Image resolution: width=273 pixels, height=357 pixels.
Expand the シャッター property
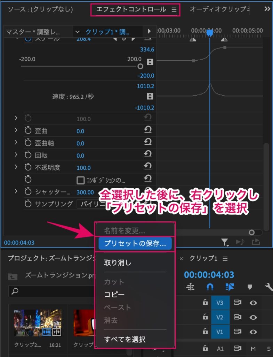16,191
